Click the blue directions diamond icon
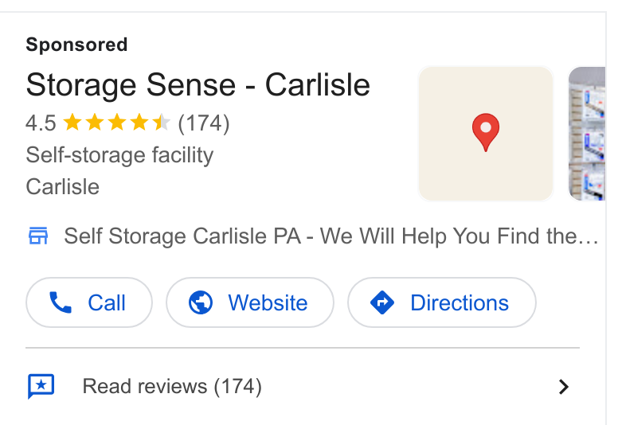 (x=382, y=302)
